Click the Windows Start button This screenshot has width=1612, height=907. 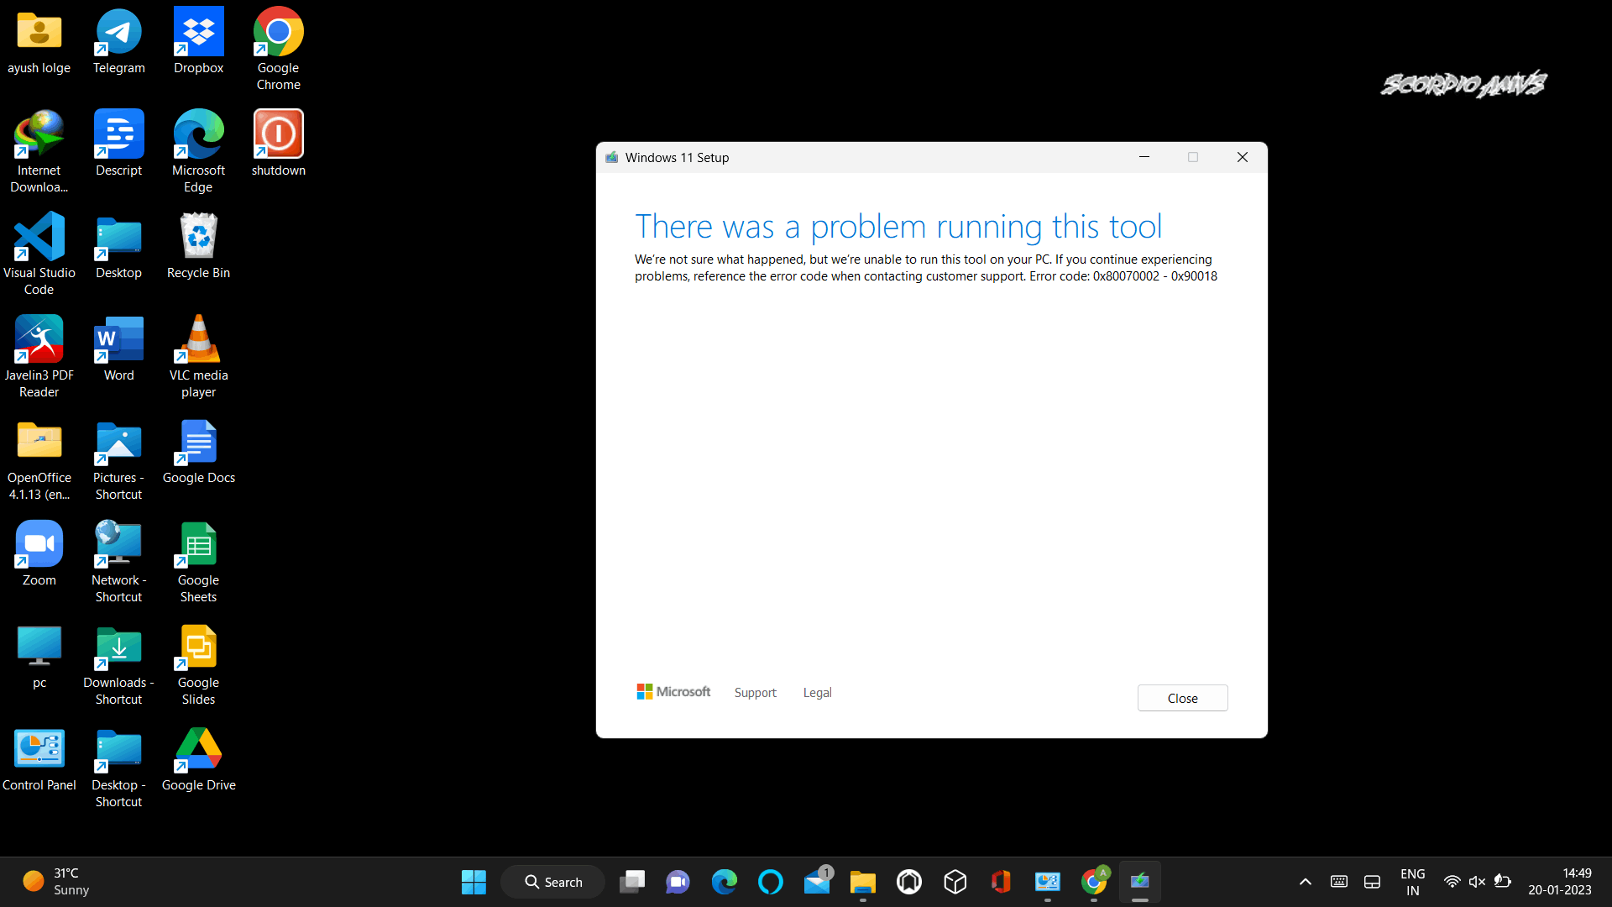click(474, 882)
